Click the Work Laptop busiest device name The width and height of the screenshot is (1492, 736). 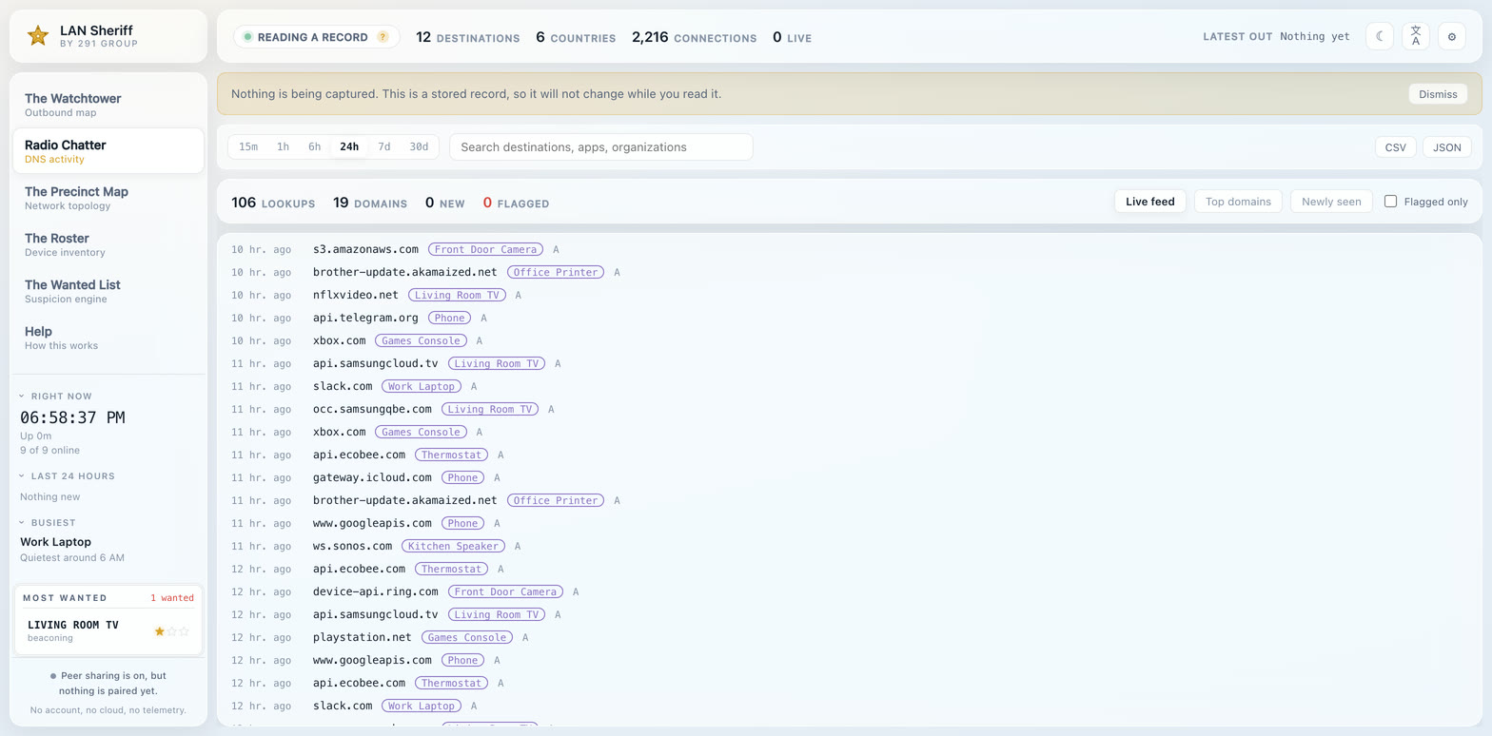pyautogui.click(x=56, y=542)
